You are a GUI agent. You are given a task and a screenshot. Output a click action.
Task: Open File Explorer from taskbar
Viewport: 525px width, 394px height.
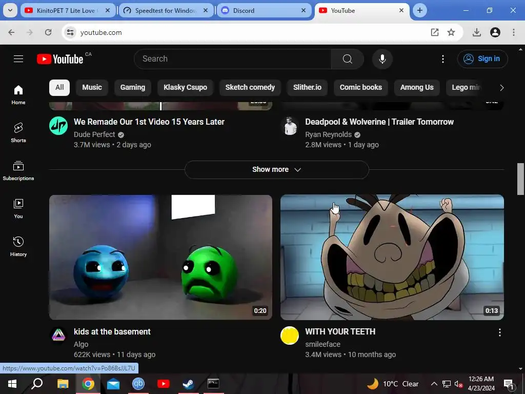point(63,384)
